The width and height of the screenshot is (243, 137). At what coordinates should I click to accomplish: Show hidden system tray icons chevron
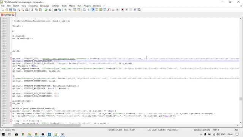pyautogui.click(x=201, y=134)
